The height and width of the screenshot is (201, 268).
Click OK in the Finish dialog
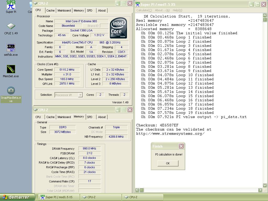[168, 163]
